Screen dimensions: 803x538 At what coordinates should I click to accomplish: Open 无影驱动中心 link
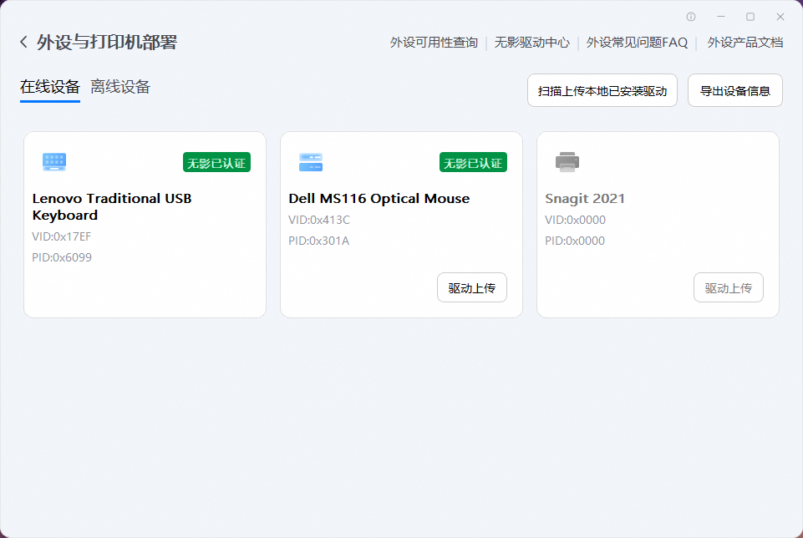[532, 43]
